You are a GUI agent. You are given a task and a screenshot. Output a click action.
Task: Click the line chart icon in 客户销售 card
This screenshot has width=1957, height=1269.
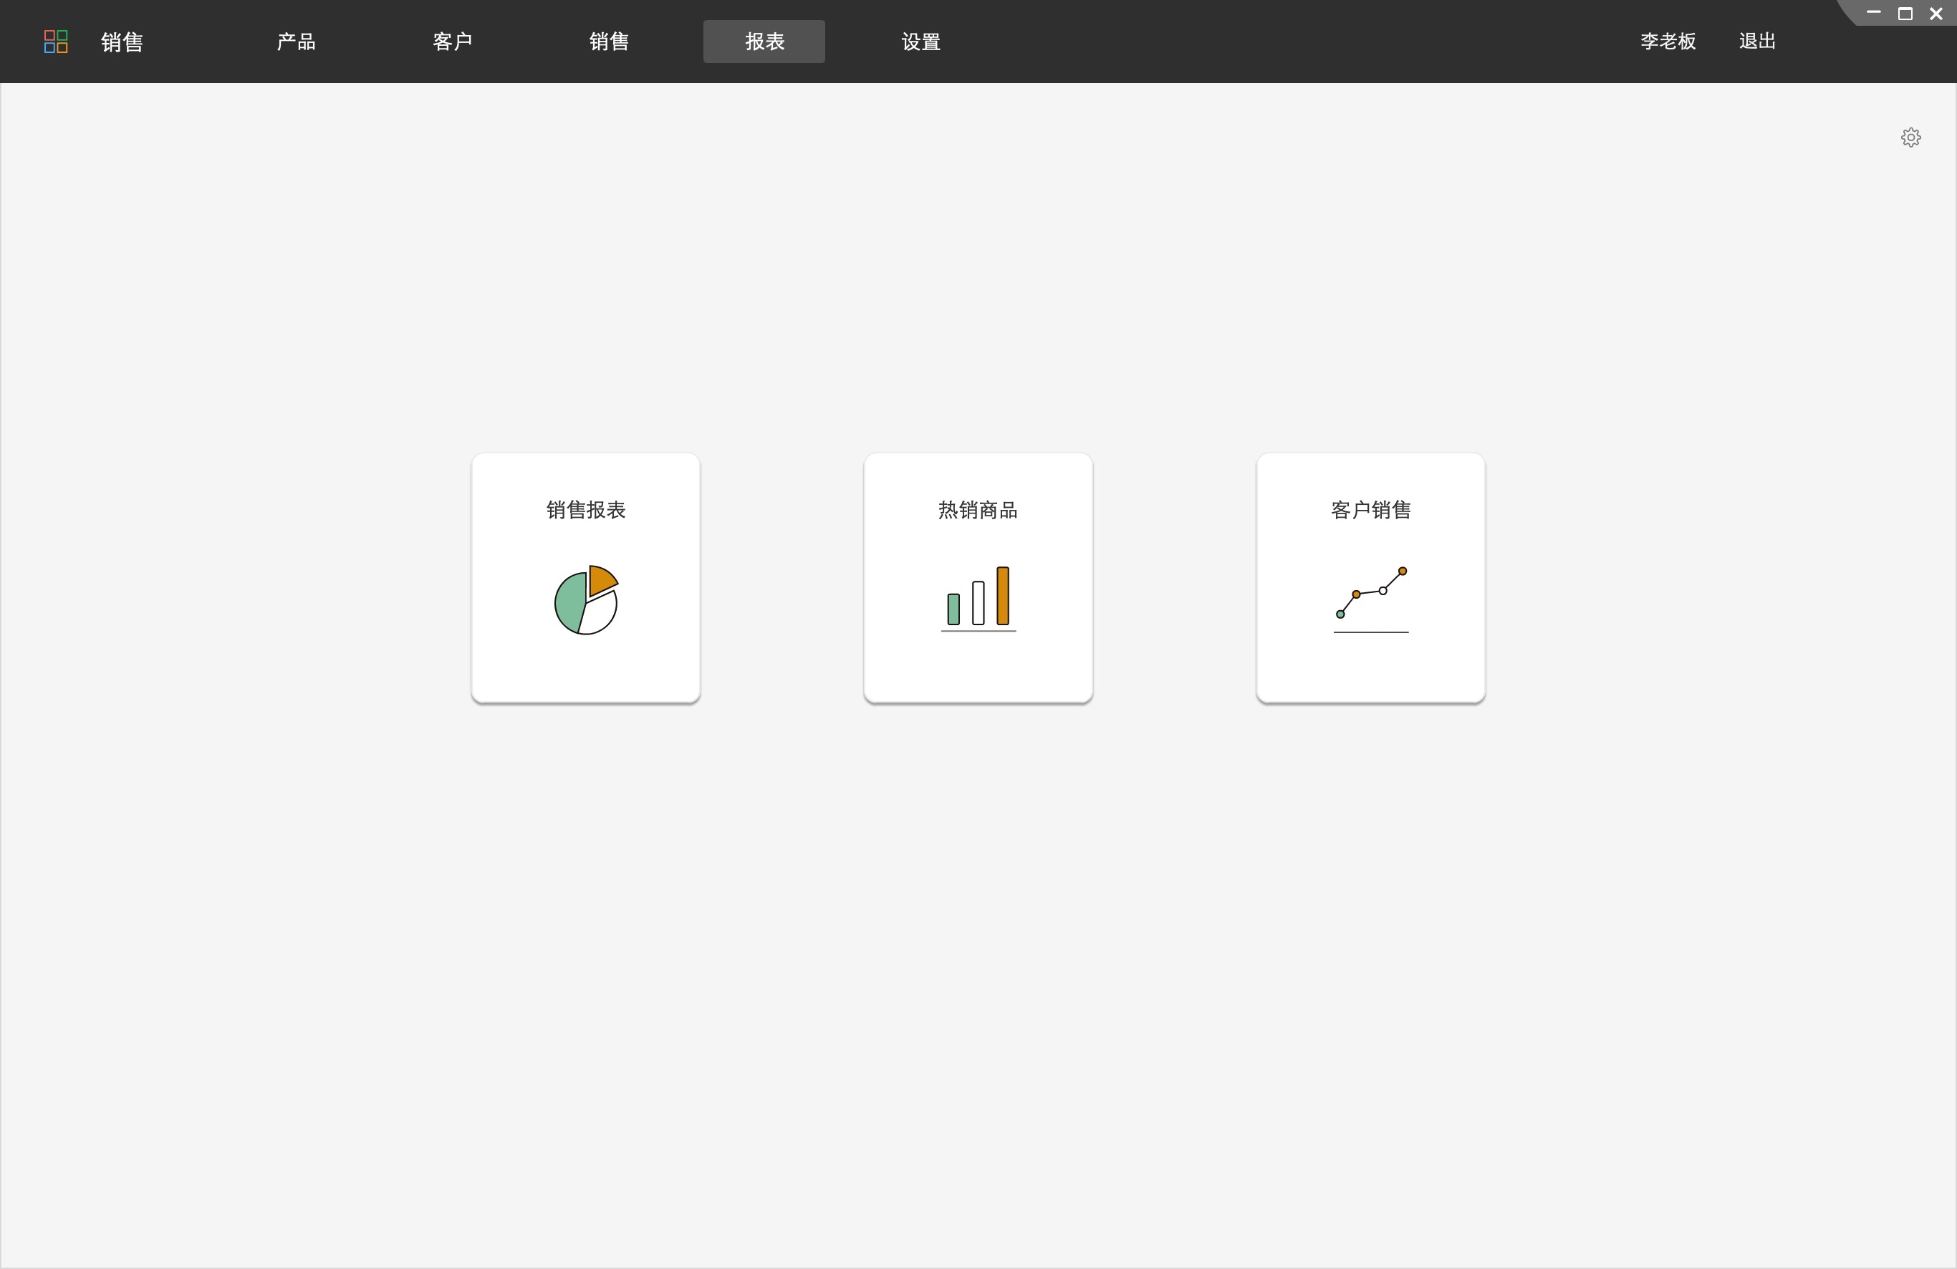point(1371,600)
